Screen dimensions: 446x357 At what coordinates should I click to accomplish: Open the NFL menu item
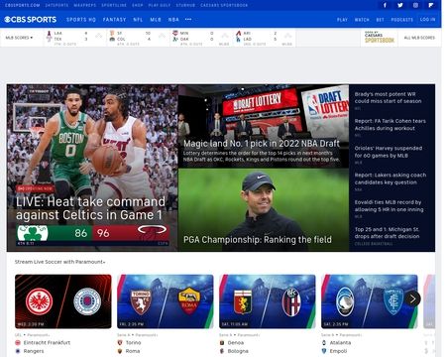(x=138, y=20)
